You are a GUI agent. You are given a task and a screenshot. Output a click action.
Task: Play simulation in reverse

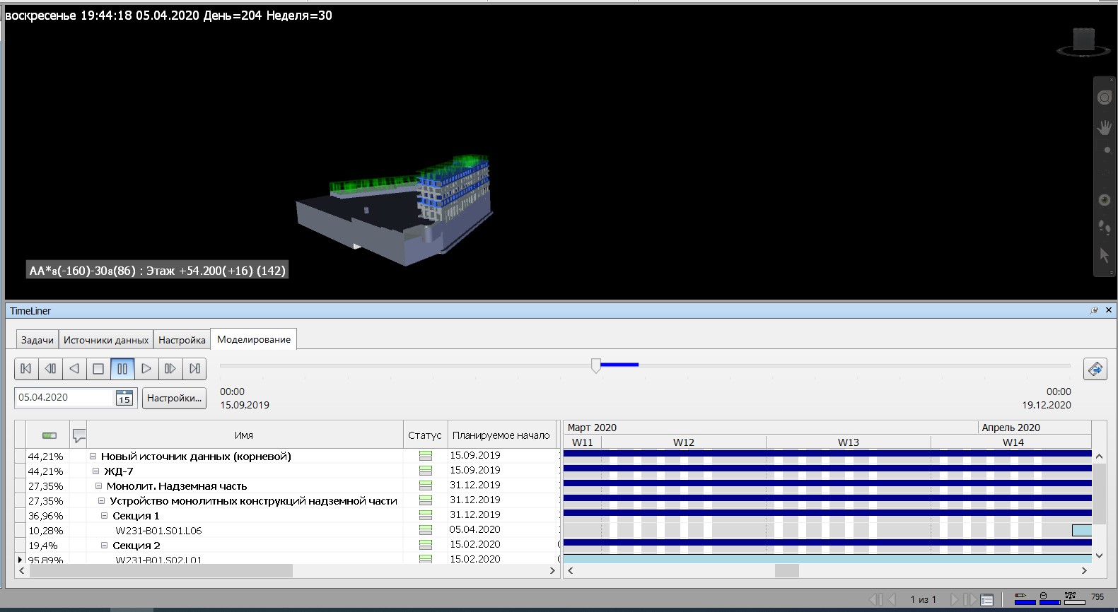pyautogui.click(x=74, y=368)
